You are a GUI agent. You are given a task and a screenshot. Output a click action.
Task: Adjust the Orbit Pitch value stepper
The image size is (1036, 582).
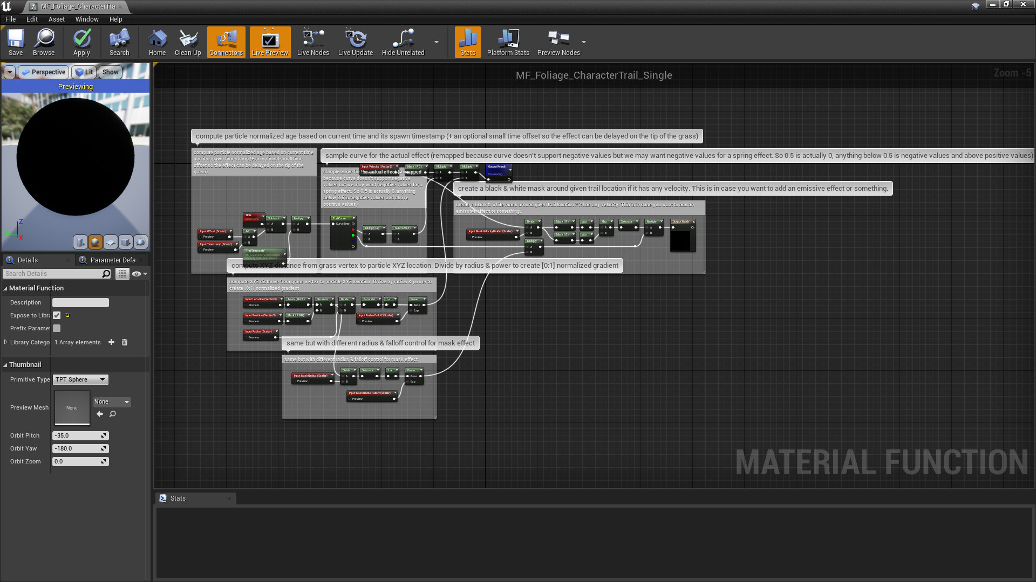coord(104,435)
